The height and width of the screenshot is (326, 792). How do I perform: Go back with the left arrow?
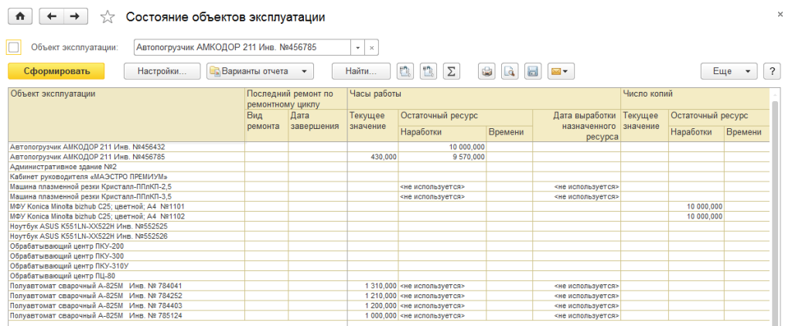(52, 16)
